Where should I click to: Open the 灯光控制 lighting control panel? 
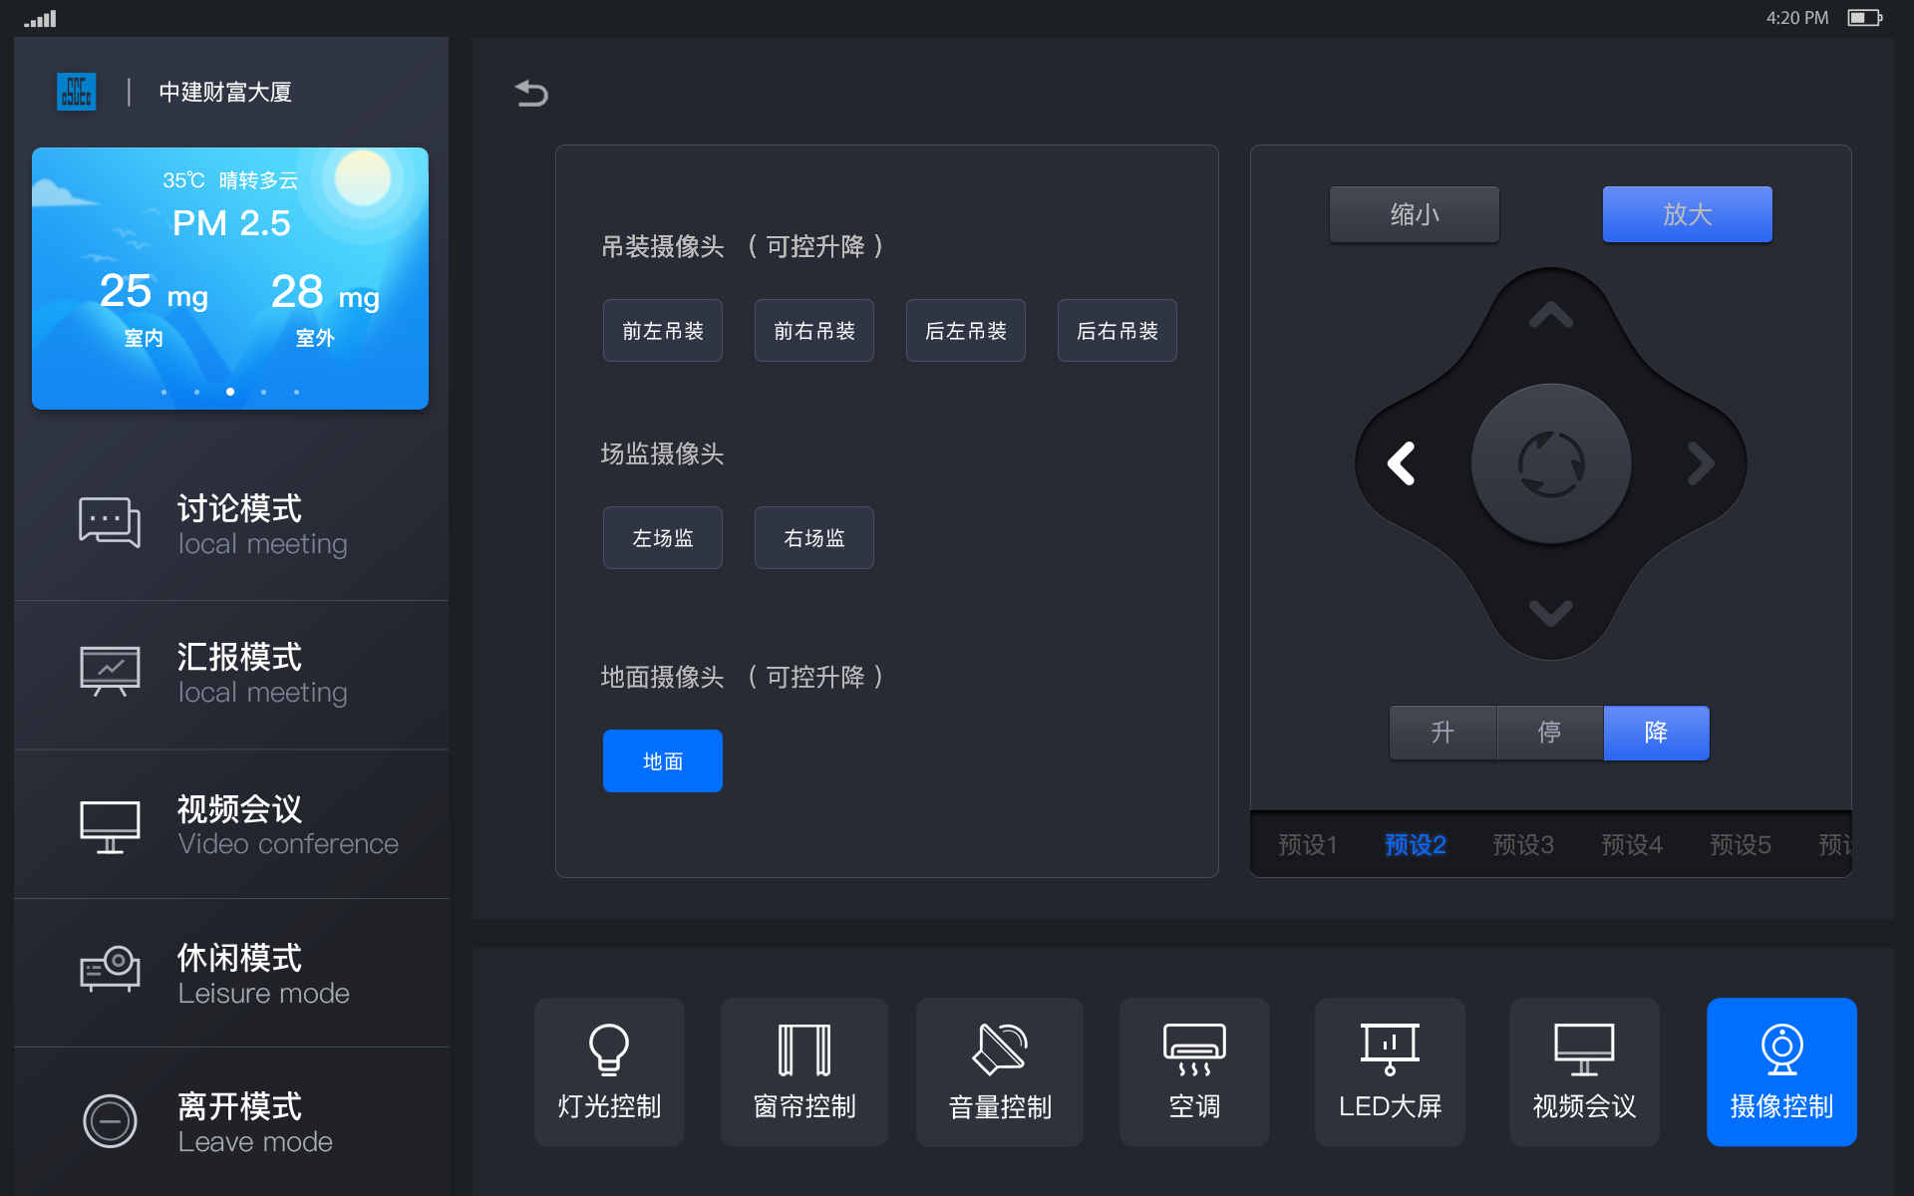608,1072
